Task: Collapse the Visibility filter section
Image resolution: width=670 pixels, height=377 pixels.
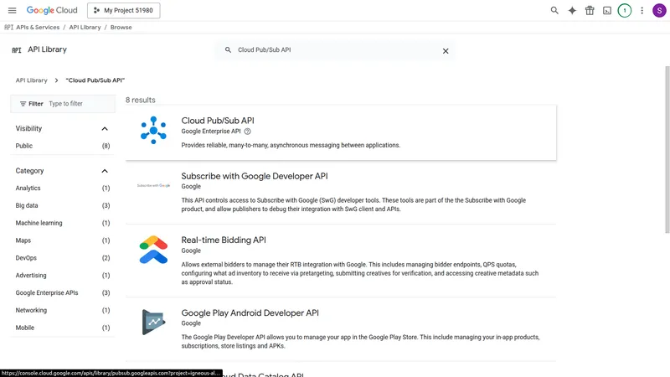Action: [105, 129]
